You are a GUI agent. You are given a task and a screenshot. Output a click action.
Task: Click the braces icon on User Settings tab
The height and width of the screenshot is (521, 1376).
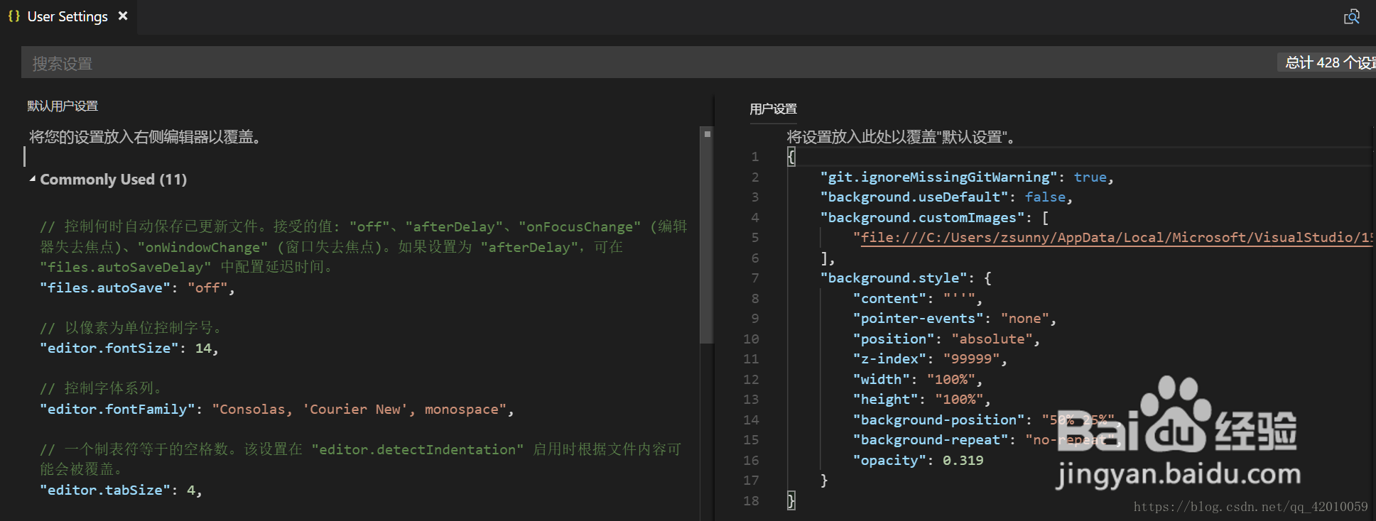13,16
